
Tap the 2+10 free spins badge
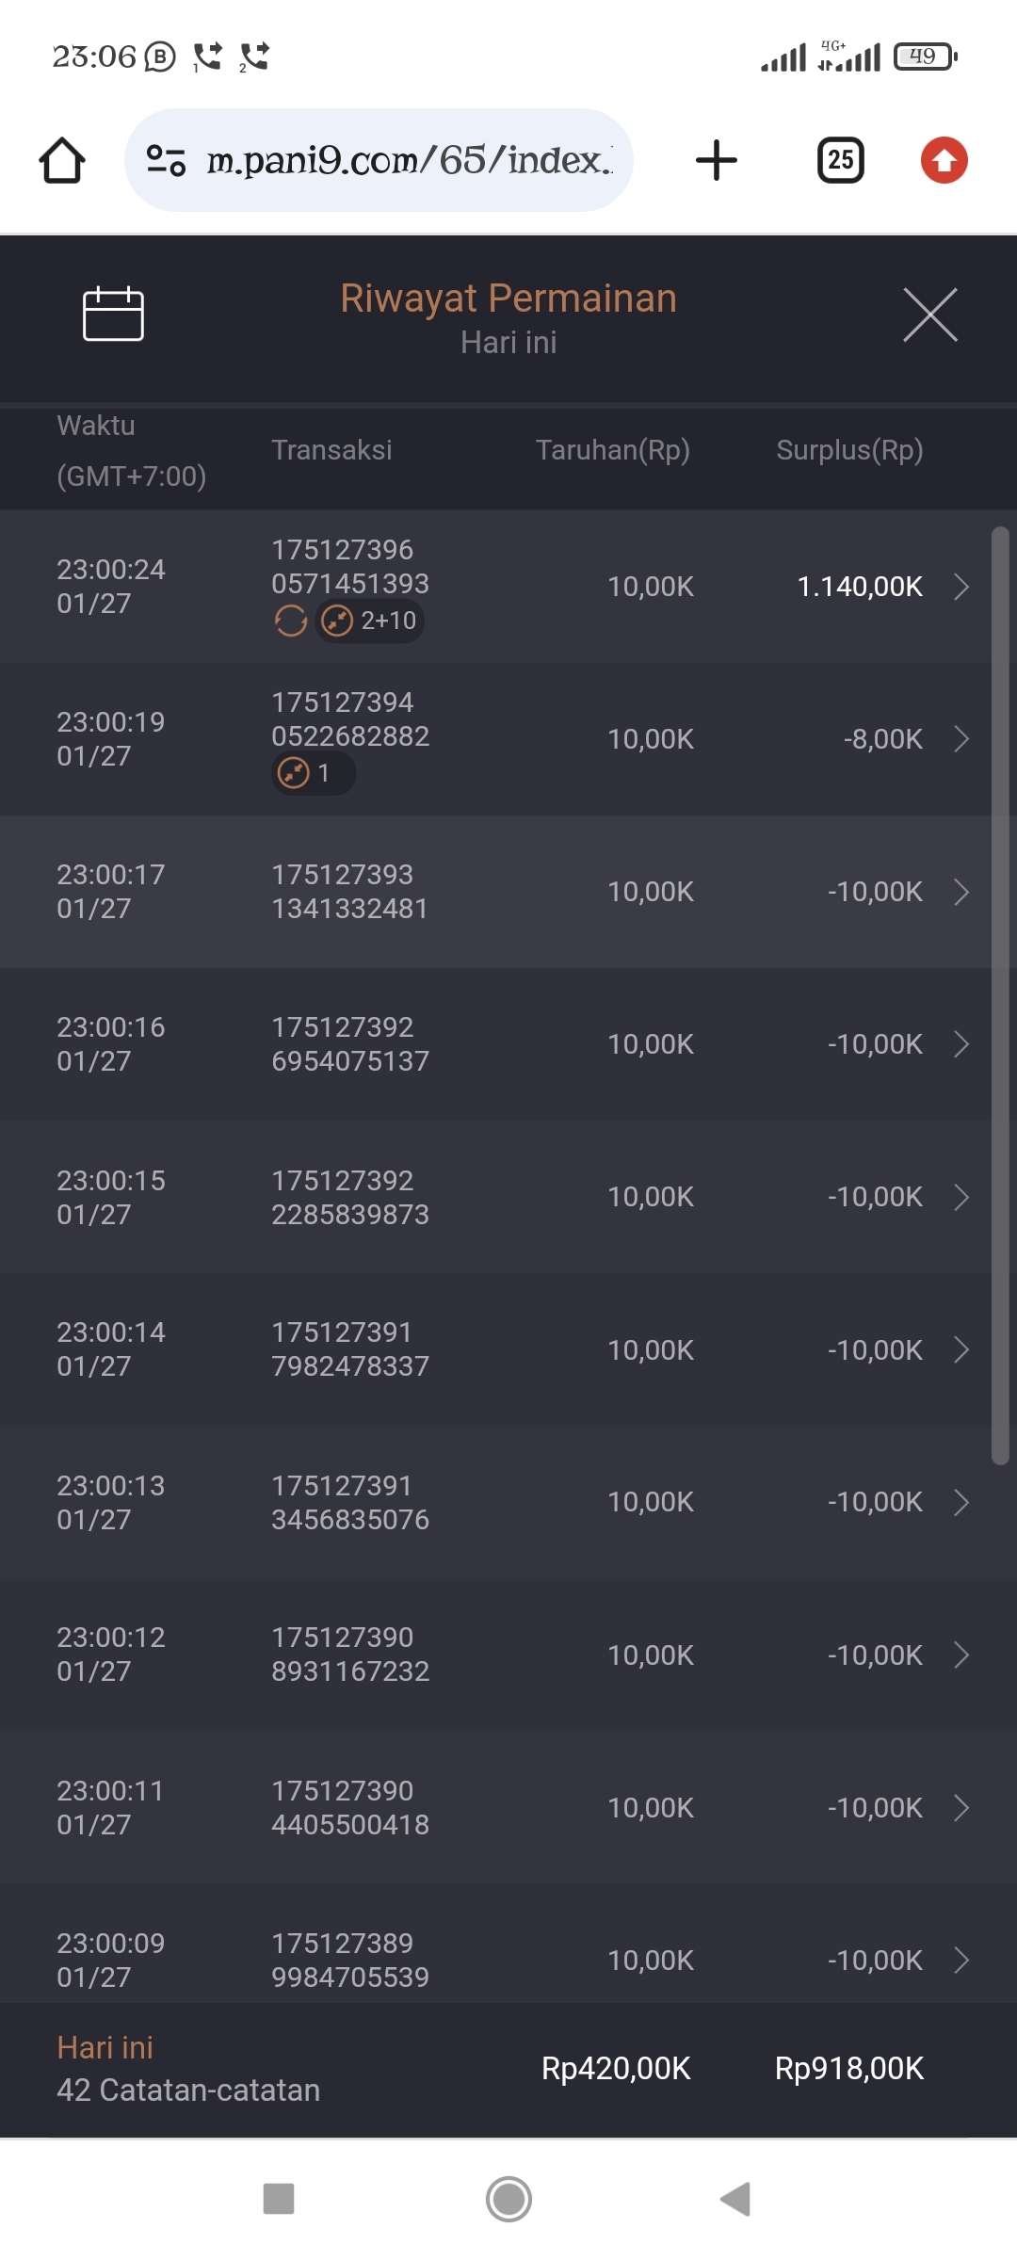[370, 621]
